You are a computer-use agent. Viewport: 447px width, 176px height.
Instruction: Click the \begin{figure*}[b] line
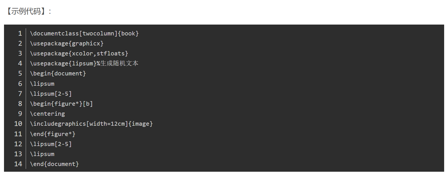pyautogui.click(x=61, y=104)
